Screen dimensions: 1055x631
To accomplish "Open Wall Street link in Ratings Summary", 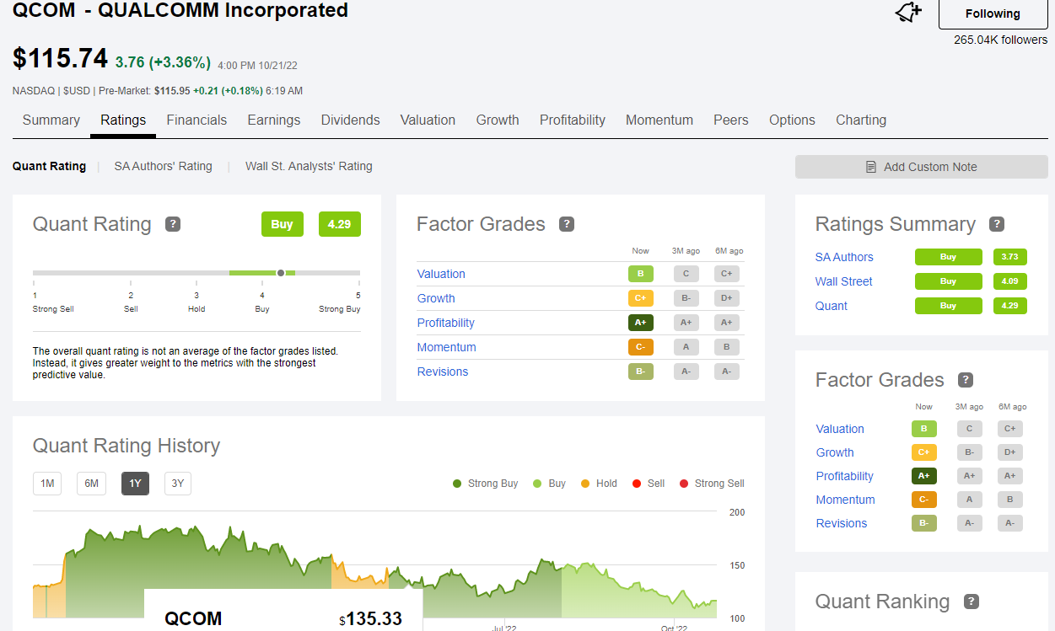I will coord(844,281).
